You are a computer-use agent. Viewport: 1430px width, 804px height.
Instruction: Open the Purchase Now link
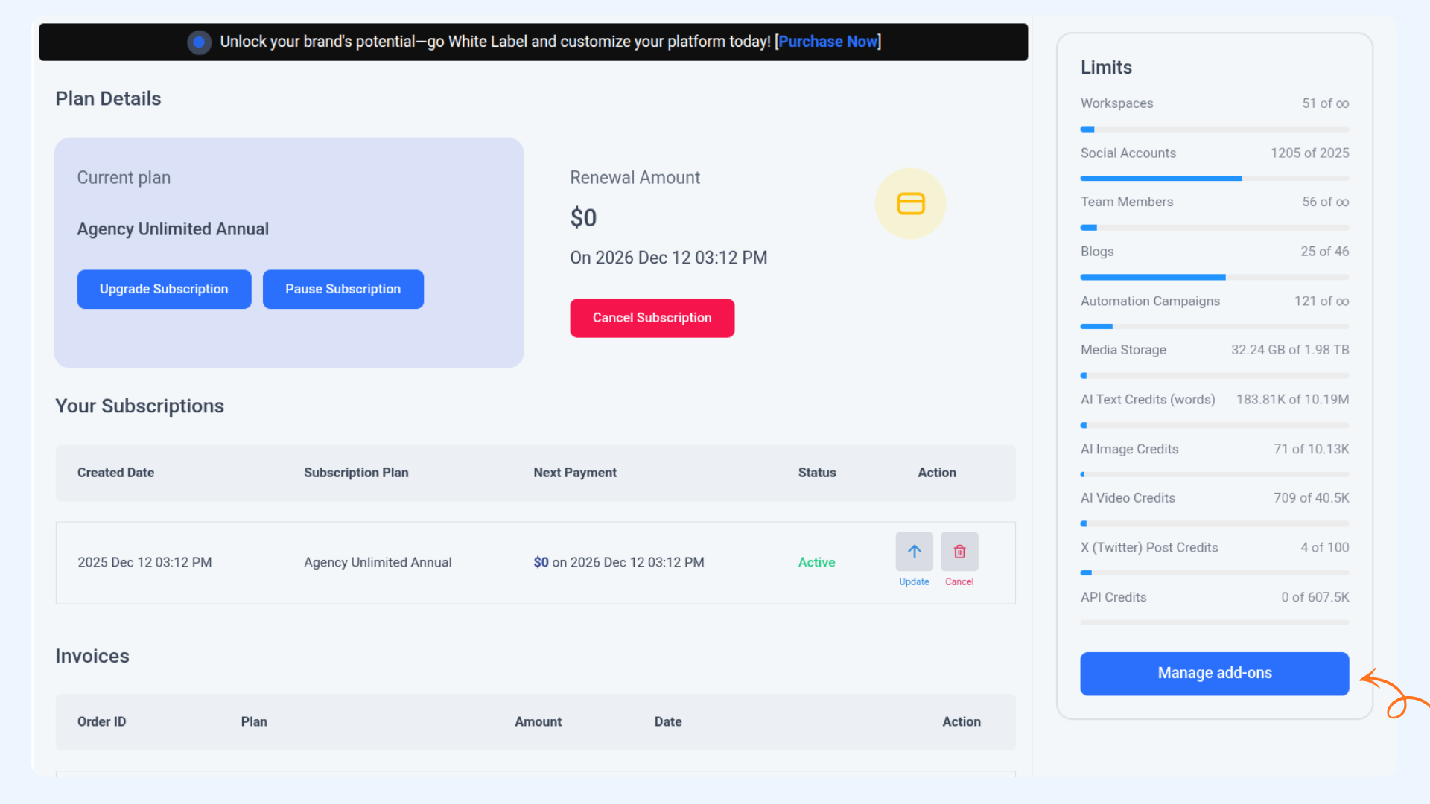click(x=827, y=42)
